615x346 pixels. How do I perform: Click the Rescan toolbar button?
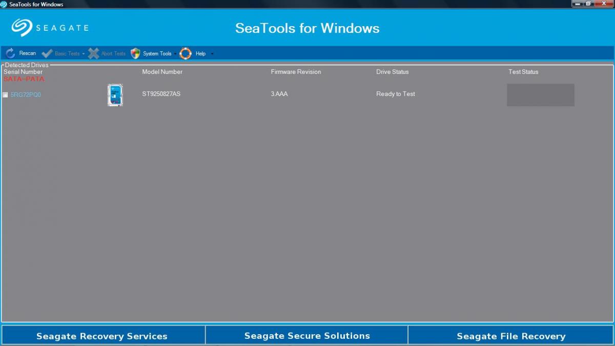pos(21,53)
